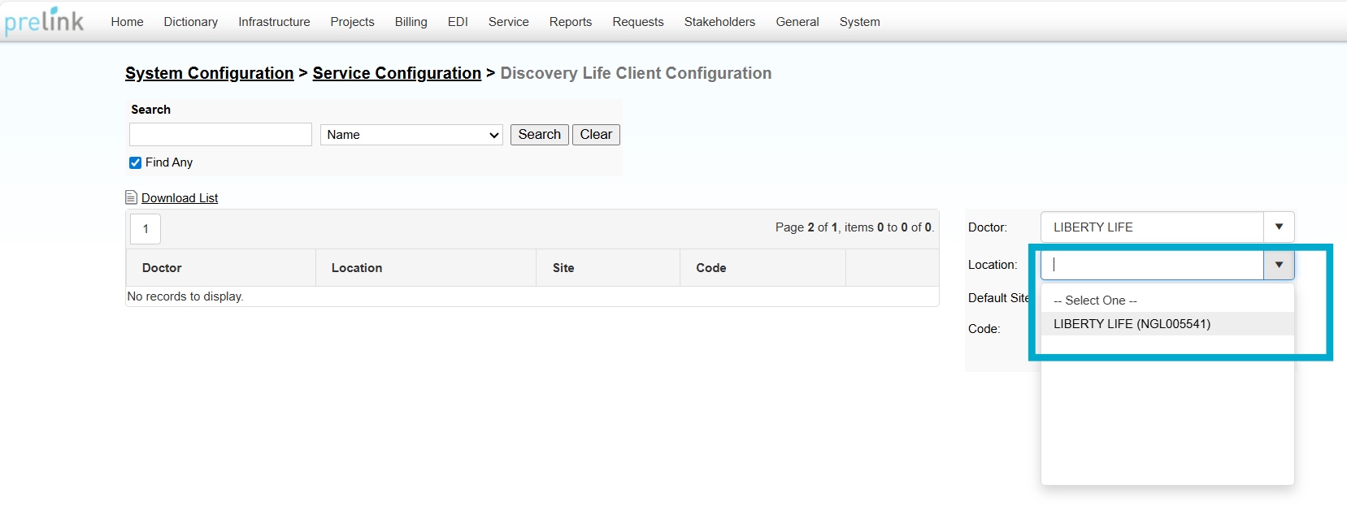Screen dimensions: 1347x506
Task: Click the Download List link
Action: pyautogui.click(x=180, y=198)
